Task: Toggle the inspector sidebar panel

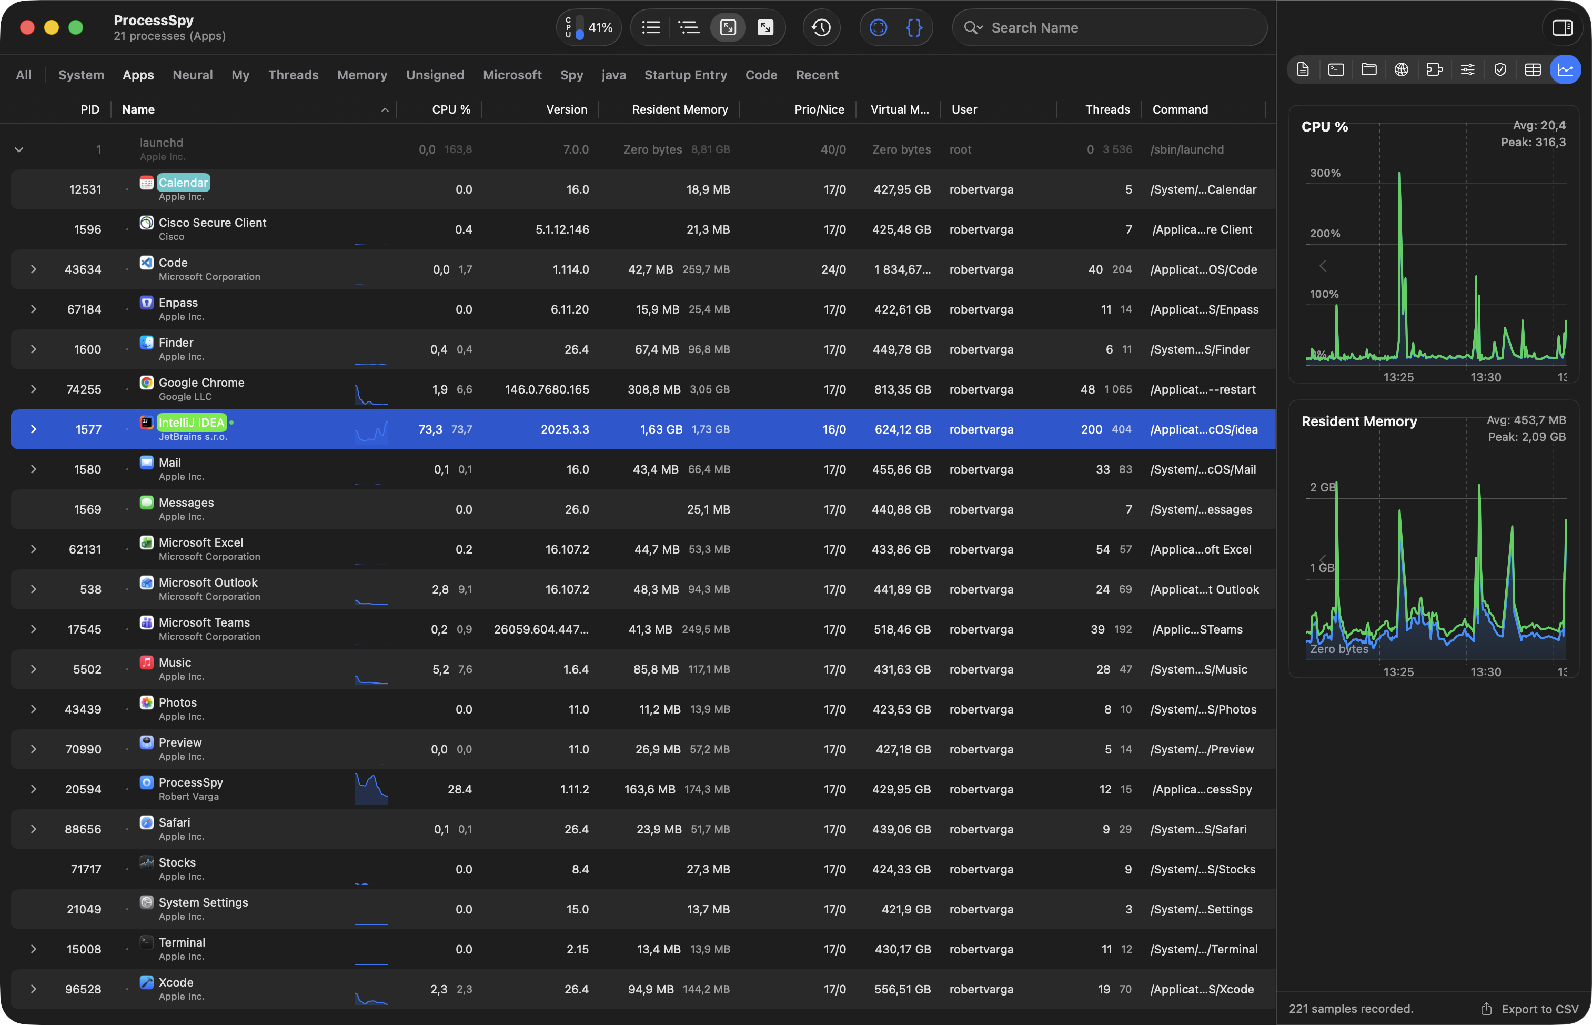Action: [x=1562, y=27]
